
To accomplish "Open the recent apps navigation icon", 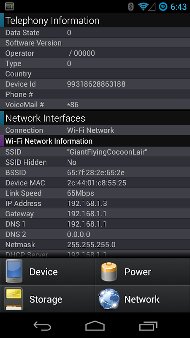I will click(x=148, y=326).
